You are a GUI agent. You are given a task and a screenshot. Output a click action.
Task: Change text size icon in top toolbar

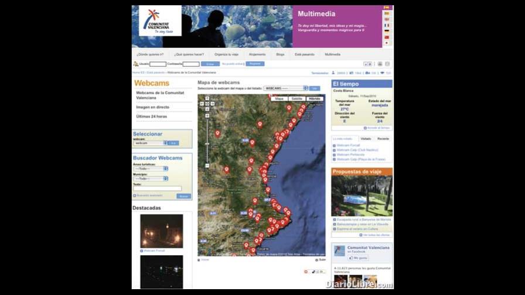point(367,64)
